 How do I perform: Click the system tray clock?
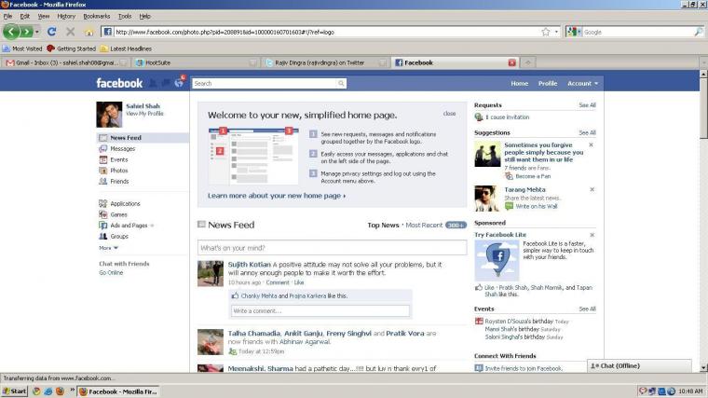click(x=690, y=391)
